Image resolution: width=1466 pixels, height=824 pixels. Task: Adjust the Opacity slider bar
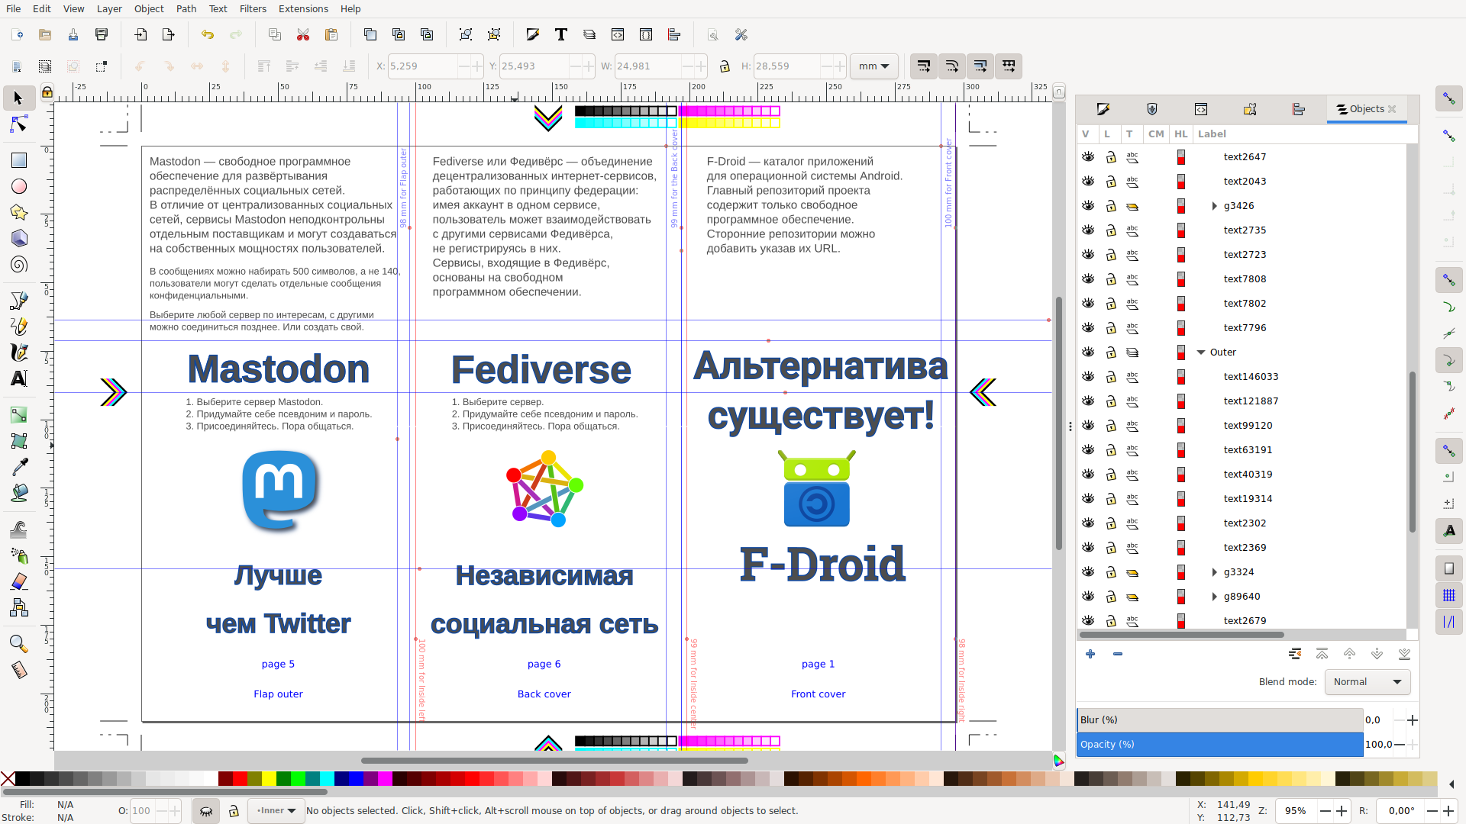[x=1219, y=744]
